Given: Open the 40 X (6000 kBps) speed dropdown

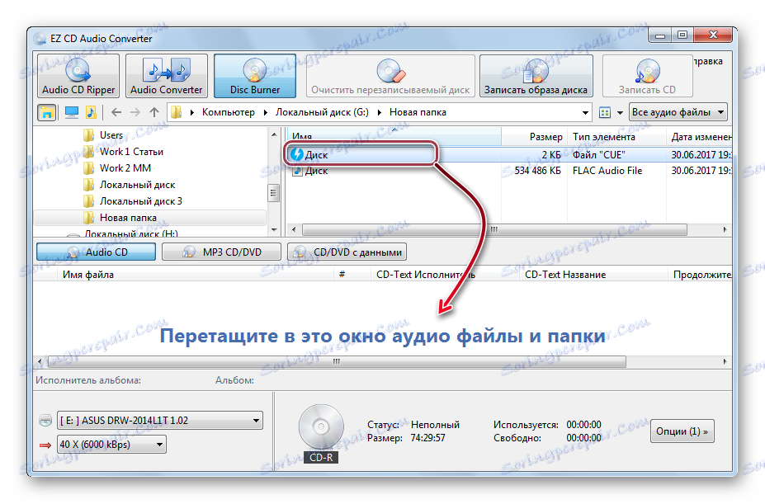Looking at the screenshot, I should [x=111, y=445].
